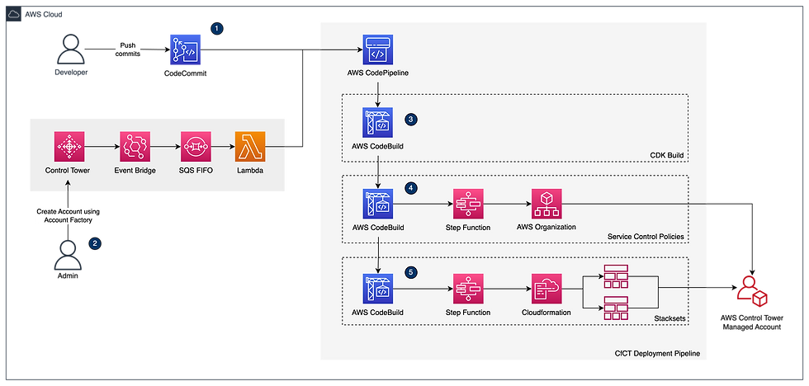Select the "Admin" text label
This screenshot has width=809, height=386.
[x=69, y=277]
